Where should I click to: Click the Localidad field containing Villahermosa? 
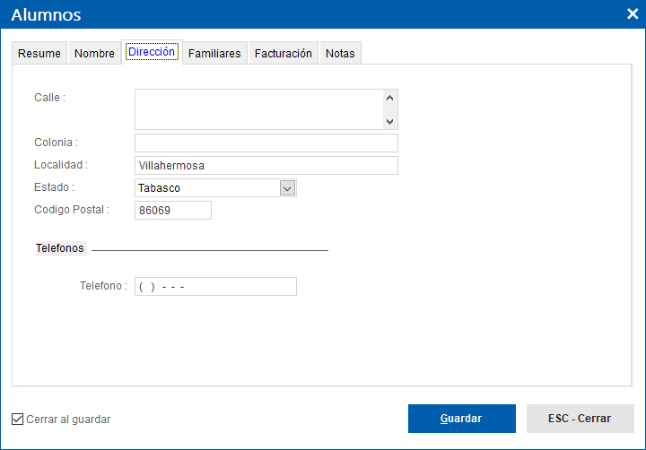[x=266, y=166]
